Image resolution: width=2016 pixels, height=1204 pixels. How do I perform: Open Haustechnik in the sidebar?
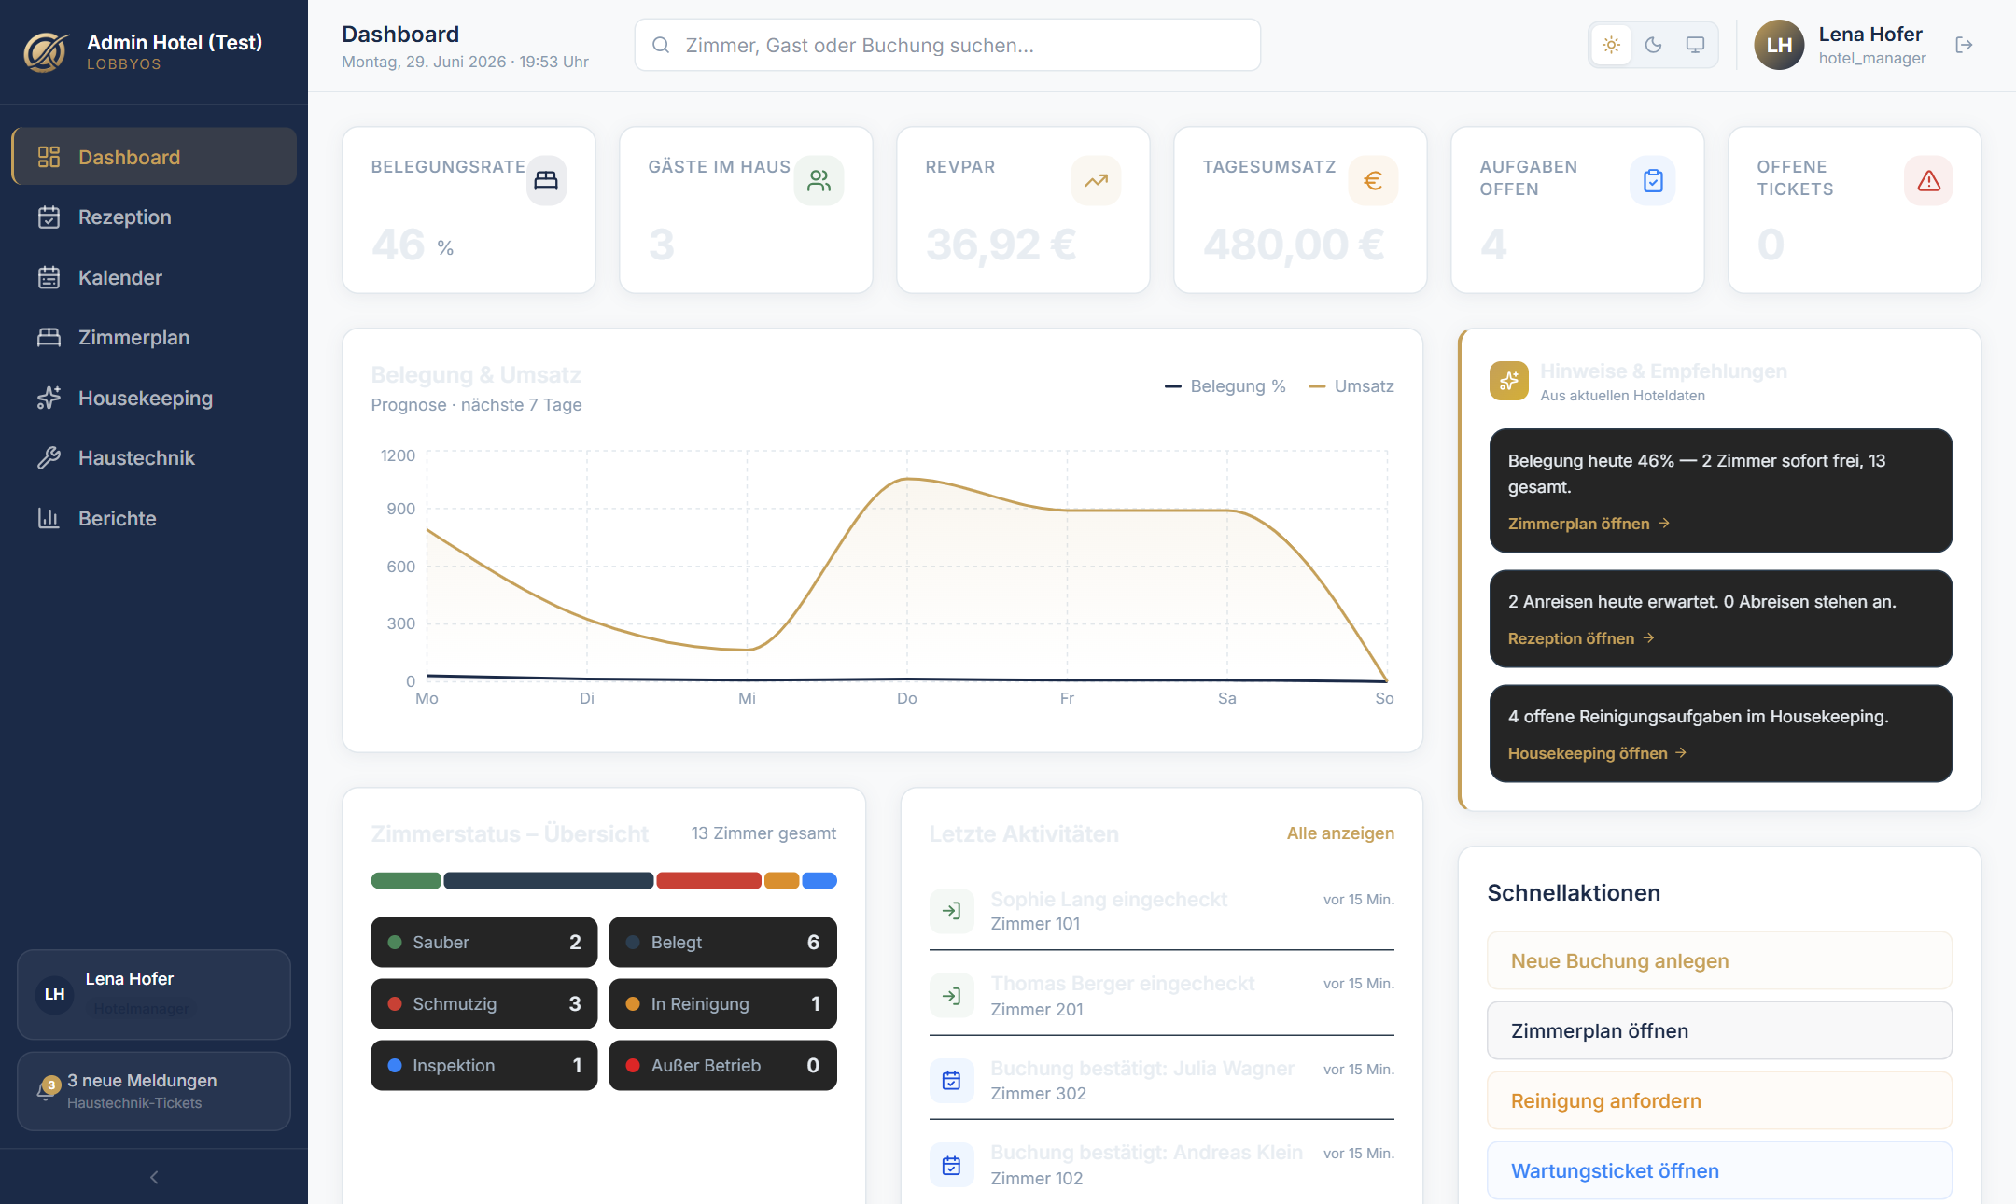[x=154, y=457]
